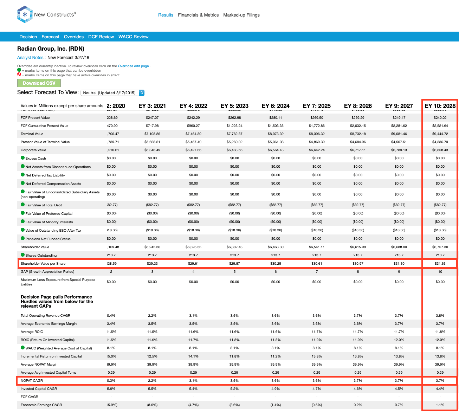The width and height of the screenshot is (459, 412).
Task: Click the Average Avg Invested Capital Turns label
Action: pyautogui.click(x=49, y=373)
